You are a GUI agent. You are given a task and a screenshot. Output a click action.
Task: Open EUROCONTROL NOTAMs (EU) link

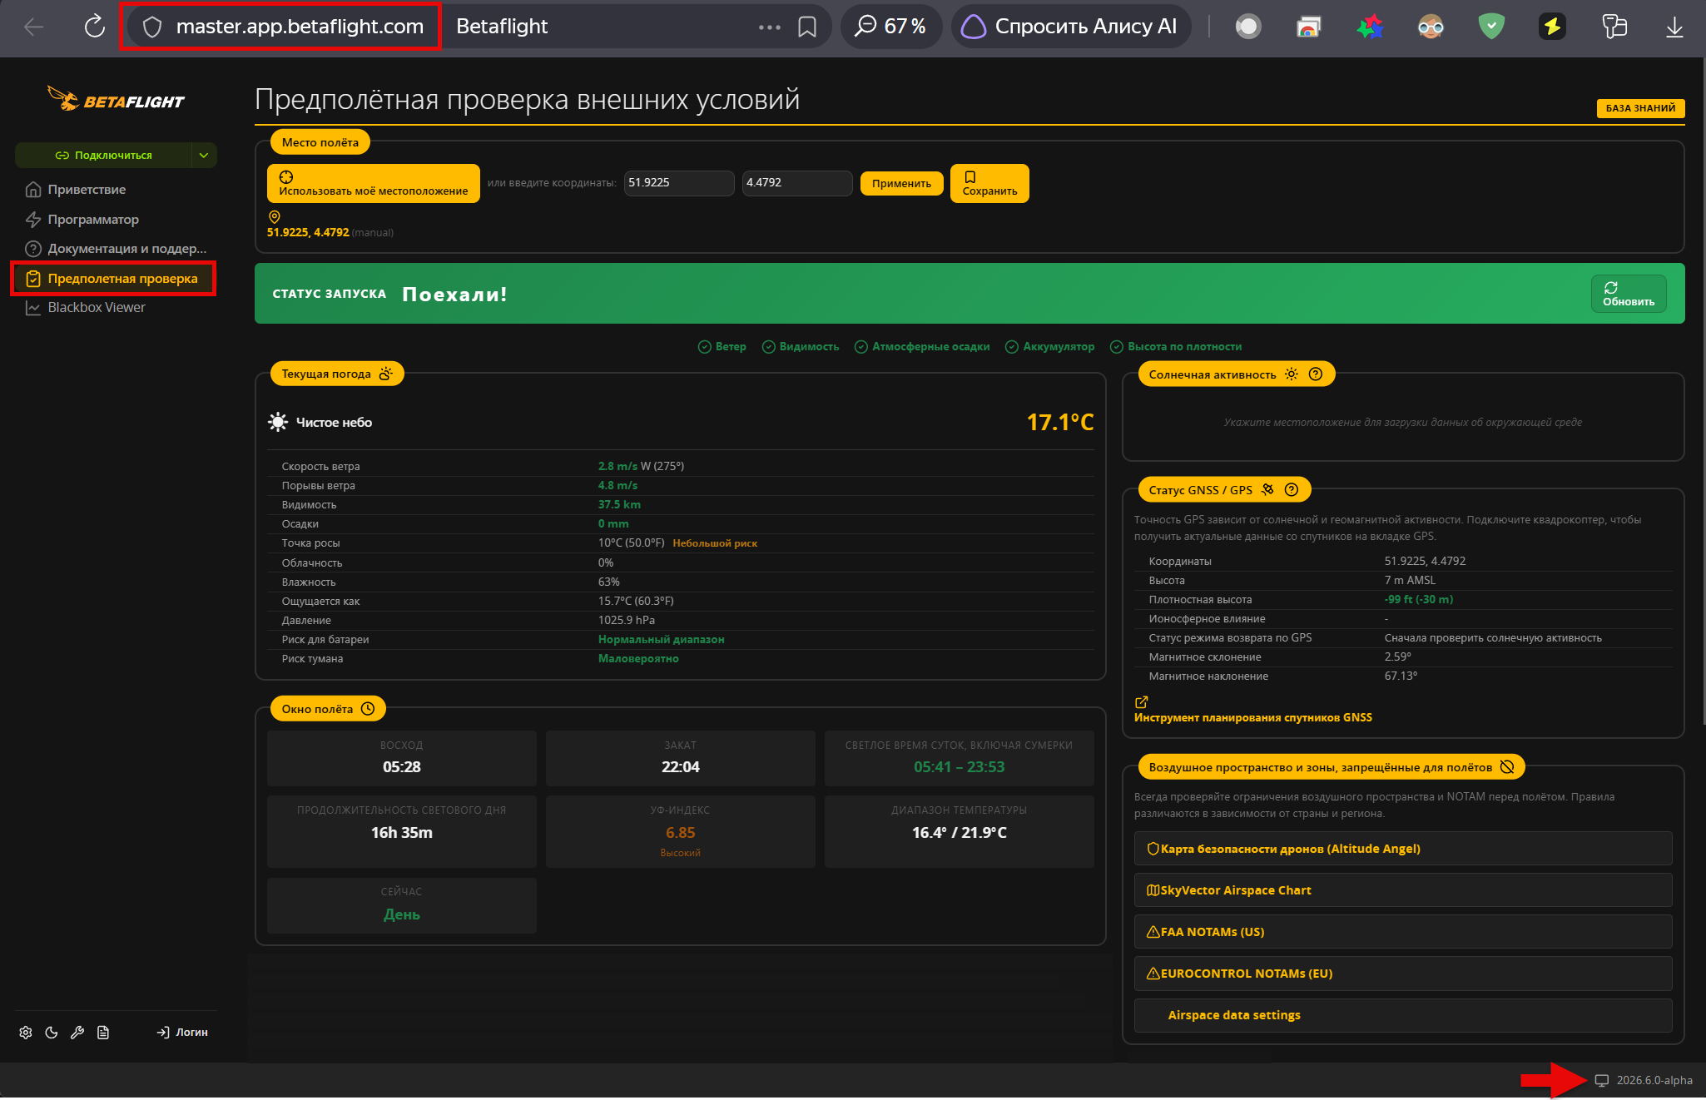(x=1403, y=974)
